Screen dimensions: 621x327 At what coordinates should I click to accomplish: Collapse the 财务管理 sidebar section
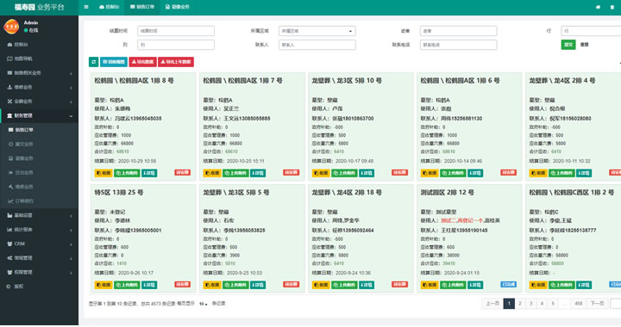[x=39, y=115]
